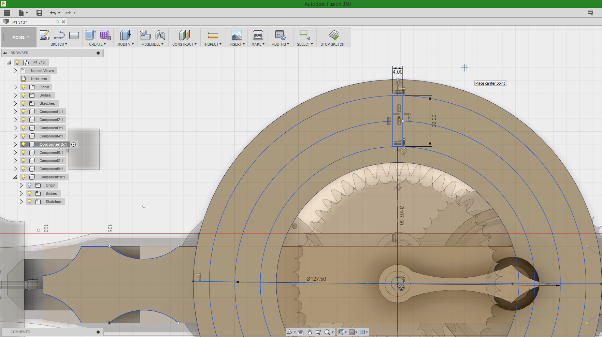Click the 4.00 dimension value

(398, 72)
